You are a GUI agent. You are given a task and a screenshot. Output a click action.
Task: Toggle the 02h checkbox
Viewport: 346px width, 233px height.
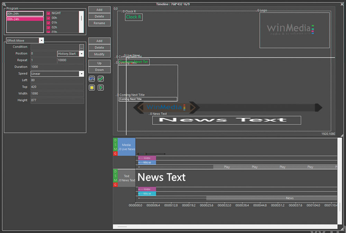click(48, 27)
